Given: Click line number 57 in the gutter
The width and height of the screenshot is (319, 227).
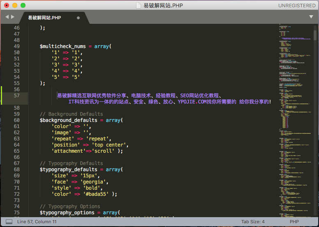Looking at the screenshot, I should (x=16, y=96).
